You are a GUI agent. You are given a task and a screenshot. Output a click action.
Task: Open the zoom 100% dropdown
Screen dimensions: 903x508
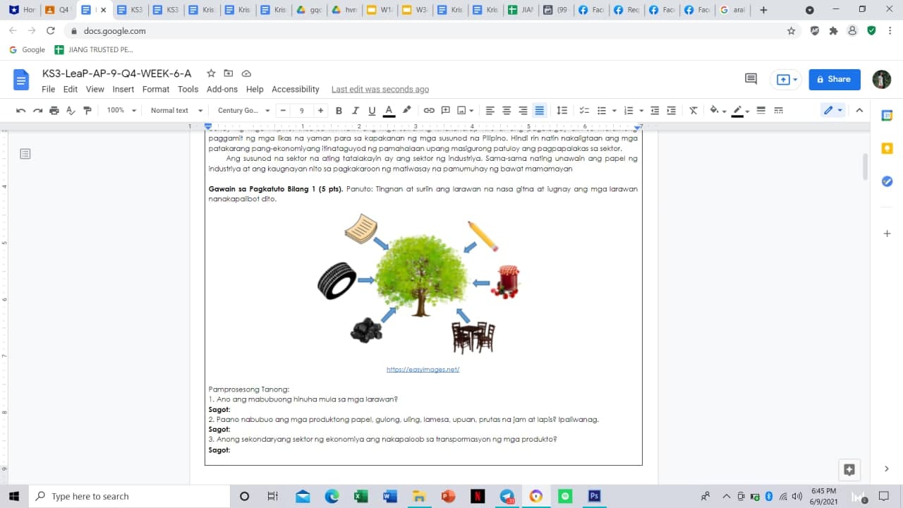click(x=120, y=110)
